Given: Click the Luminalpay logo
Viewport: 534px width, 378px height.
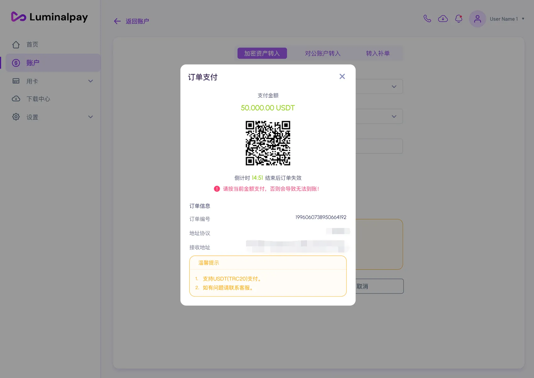Looking at the screenshot, I should (49, 17).
